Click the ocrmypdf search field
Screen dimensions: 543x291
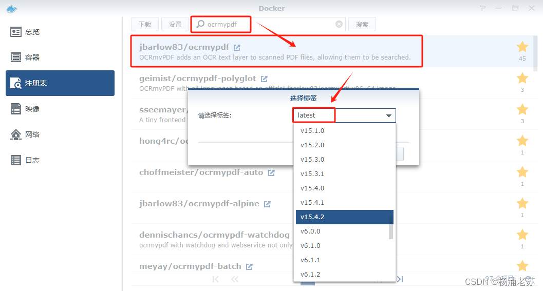pos(268,24)
